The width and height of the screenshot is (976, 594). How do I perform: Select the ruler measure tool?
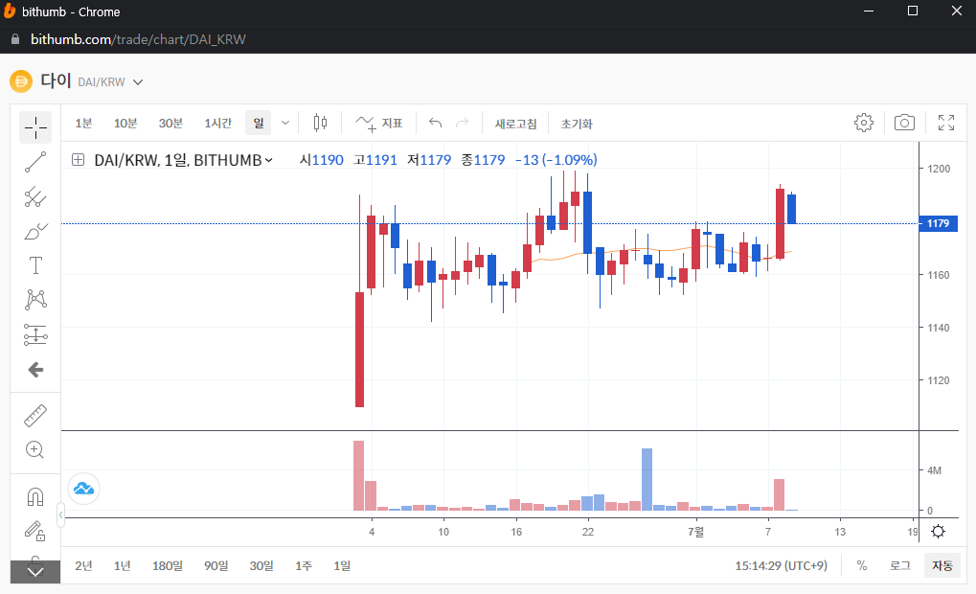pyautogui.click(x=35, y=416)
